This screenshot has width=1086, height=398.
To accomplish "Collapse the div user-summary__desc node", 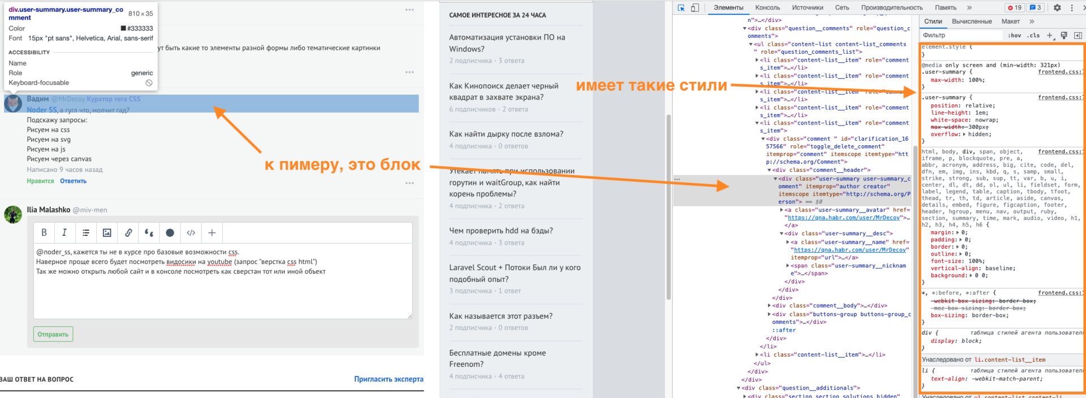I will coord(782,233).
